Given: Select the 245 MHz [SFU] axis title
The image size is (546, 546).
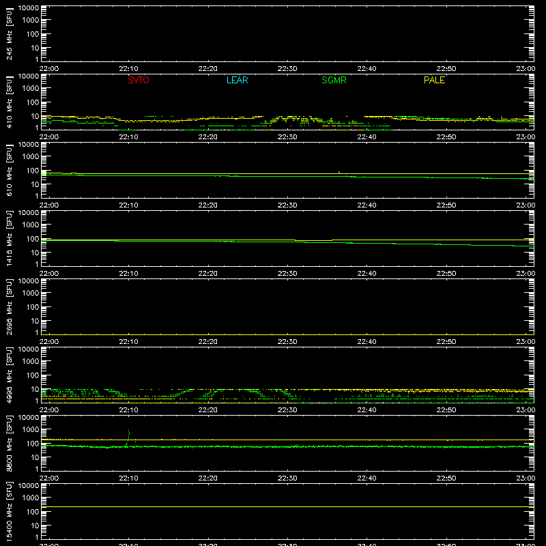Looking at the screenshot, I should point(9,33).
